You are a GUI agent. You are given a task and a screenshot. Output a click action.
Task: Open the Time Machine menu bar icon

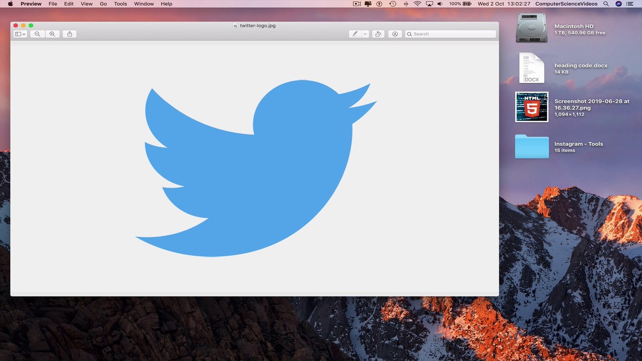click(393, 4)
